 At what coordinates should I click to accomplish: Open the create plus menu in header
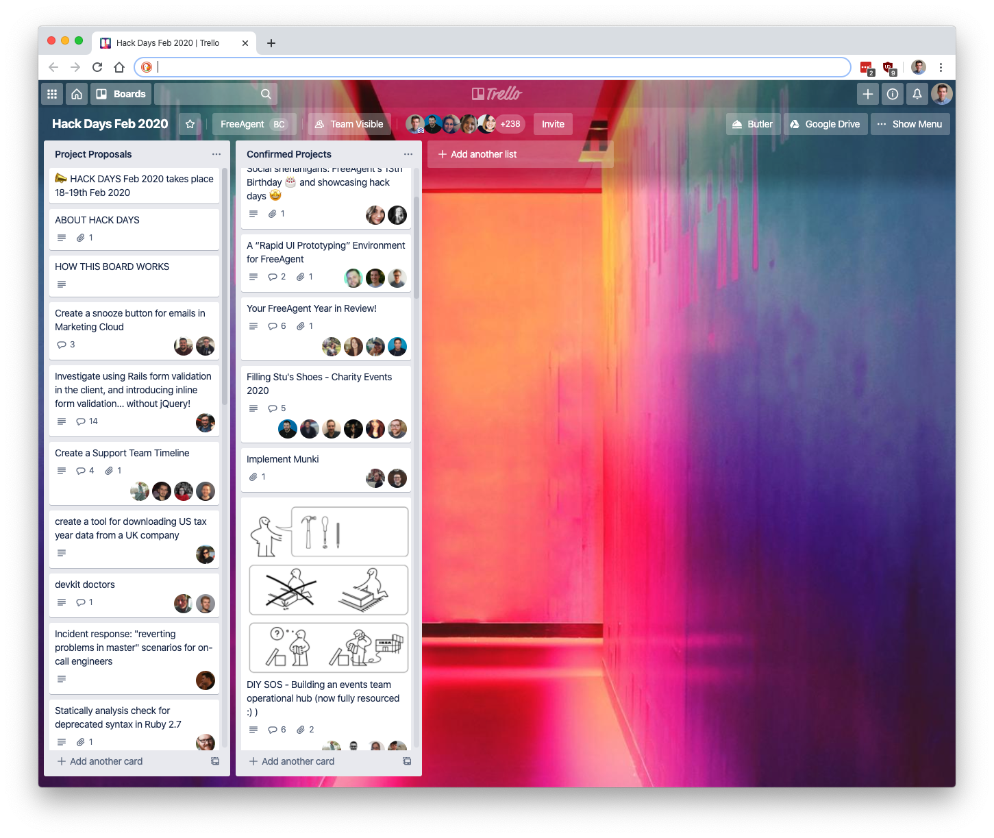point(868,94)
